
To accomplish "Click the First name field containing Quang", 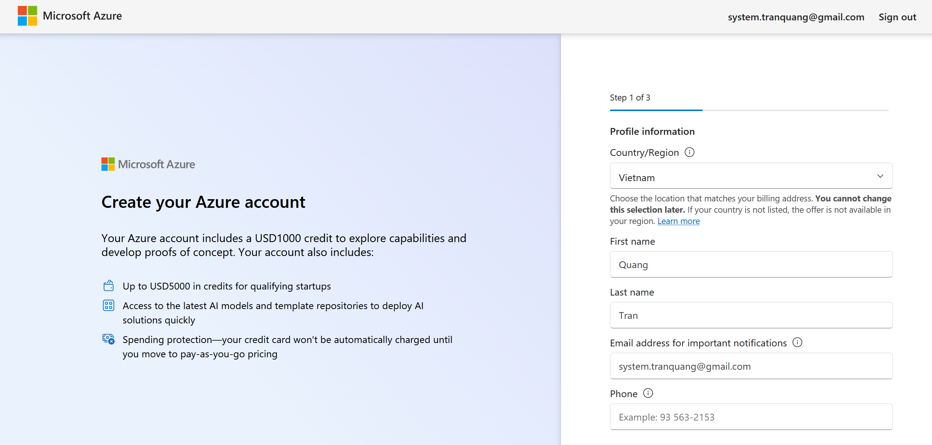I will point(751,264).
